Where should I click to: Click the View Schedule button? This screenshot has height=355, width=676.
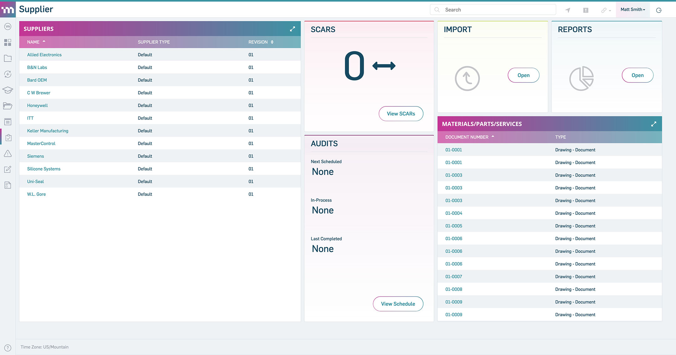click(398, 304)
